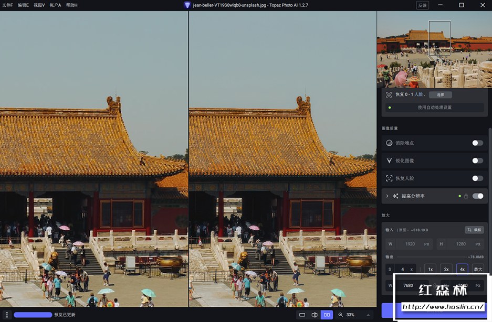This screenshot has height=322, width=492.
Task: Click the preview progress bar
Action: pos(33,315)
